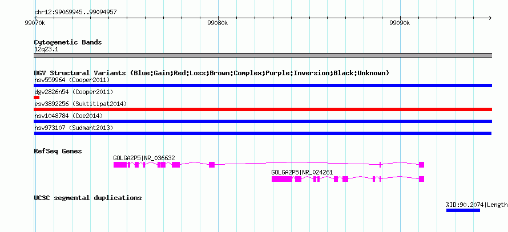This screenshot has width=508, height=232.
Task: Open the dgv2826n54 (Cooper2011) label
Action: tap(74, 92)
